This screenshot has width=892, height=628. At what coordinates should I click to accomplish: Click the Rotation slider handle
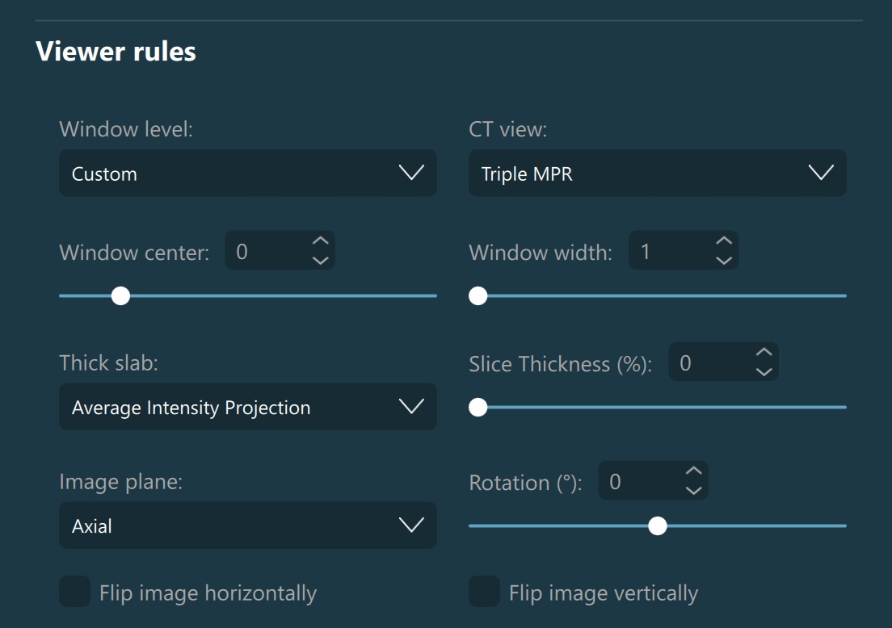click(x=658, y=526)
